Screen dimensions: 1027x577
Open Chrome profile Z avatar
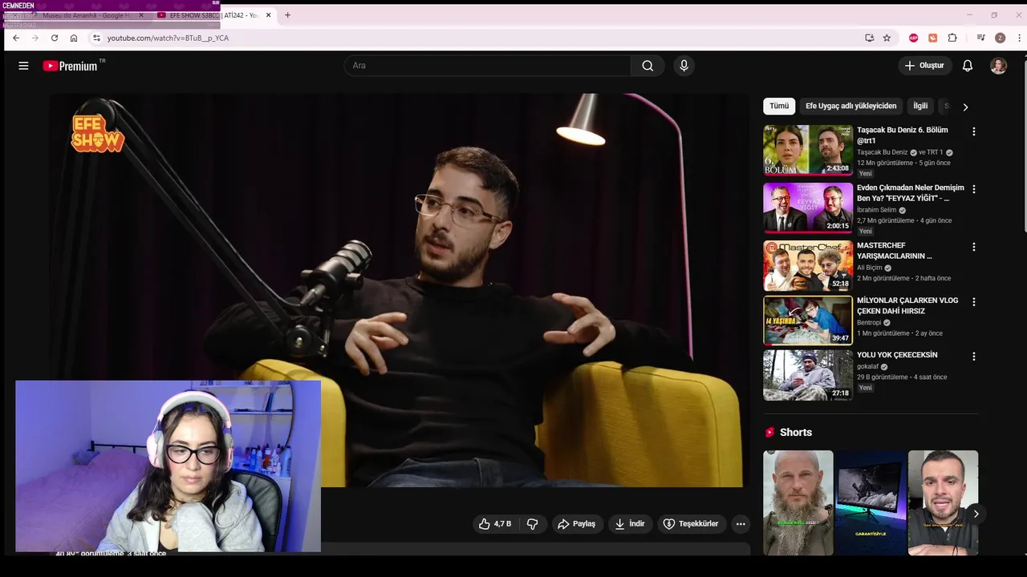click(x=1000, y=38)
